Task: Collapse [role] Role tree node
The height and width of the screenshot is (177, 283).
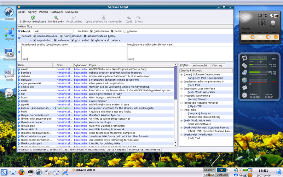Action: [x=181, y=110]
